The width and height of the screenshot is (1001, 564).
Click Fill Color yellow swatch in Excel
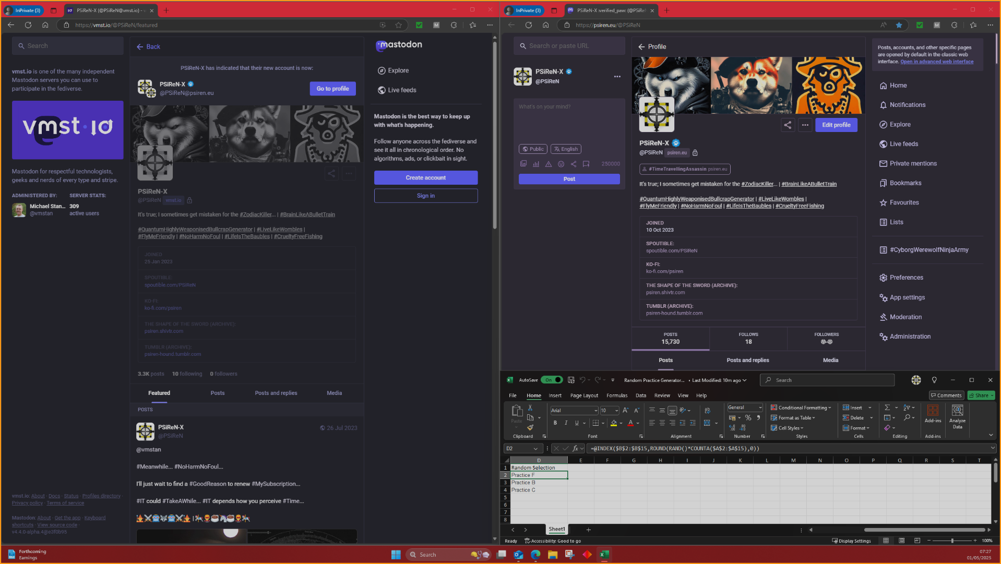[614, 423]
